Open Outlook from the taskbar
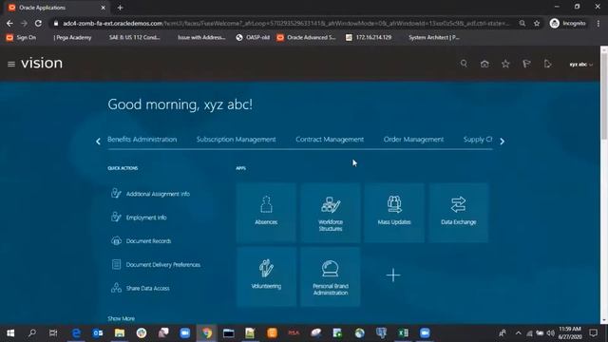This screenshot has width=608, height=342. click(98, 332)
